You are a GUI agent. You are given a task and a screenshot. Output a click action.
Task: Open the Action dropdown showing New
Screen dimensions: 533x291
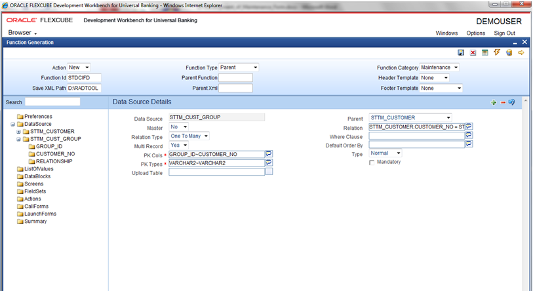(79, 68)
